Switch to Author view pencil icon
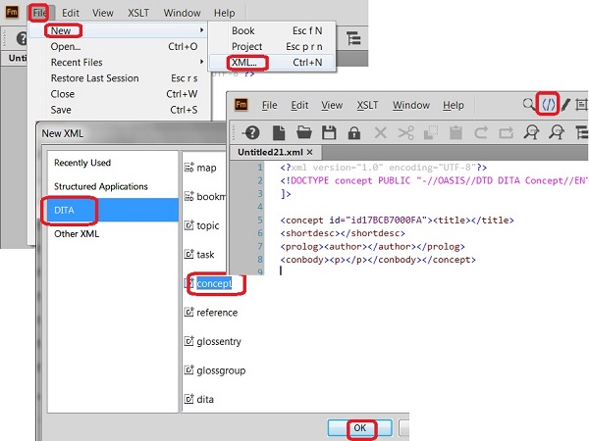 (x=565, y=105)
